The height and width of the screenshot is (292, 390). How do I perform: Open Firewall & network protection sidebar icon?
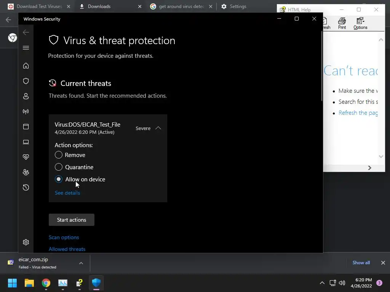click(26, 111)
